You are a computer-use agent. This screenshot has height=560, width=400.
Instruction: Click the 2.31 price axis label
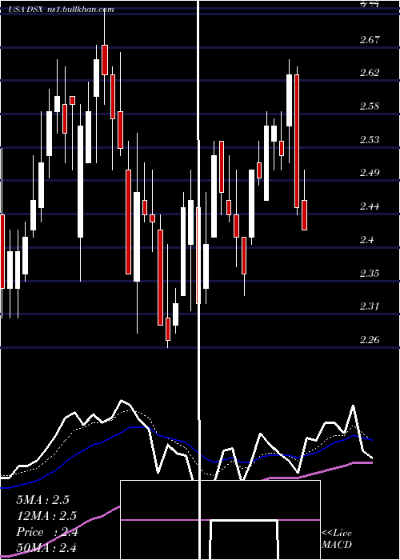pos(370,306)
